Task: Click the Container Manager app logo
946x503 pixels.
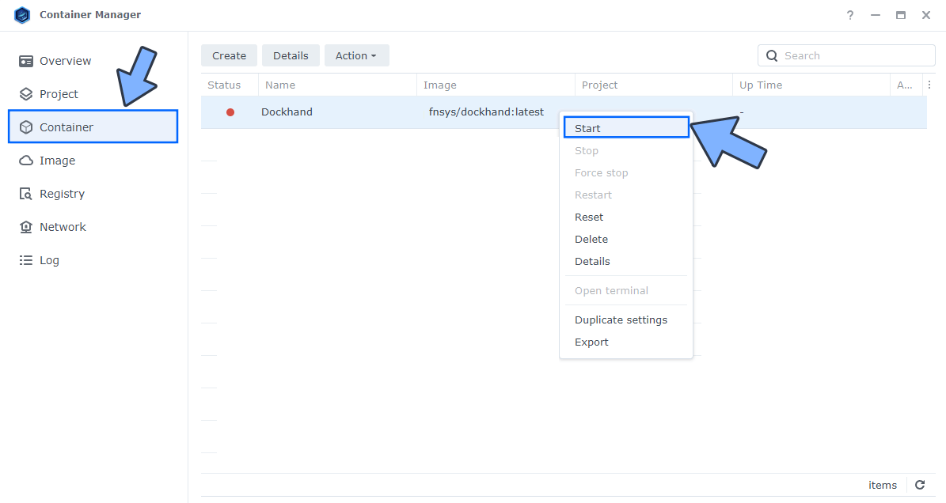Action: click(x=22, y=14)
